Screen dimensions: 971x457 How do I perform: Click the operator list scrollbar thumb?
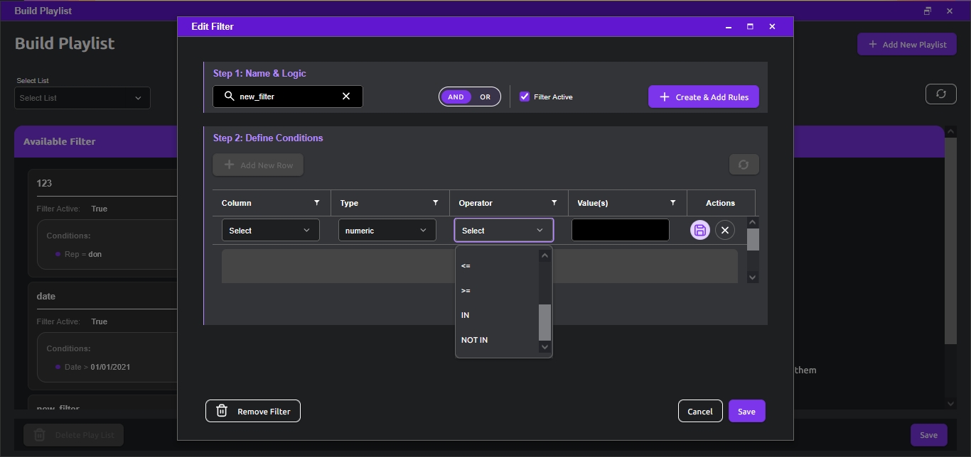545,322
